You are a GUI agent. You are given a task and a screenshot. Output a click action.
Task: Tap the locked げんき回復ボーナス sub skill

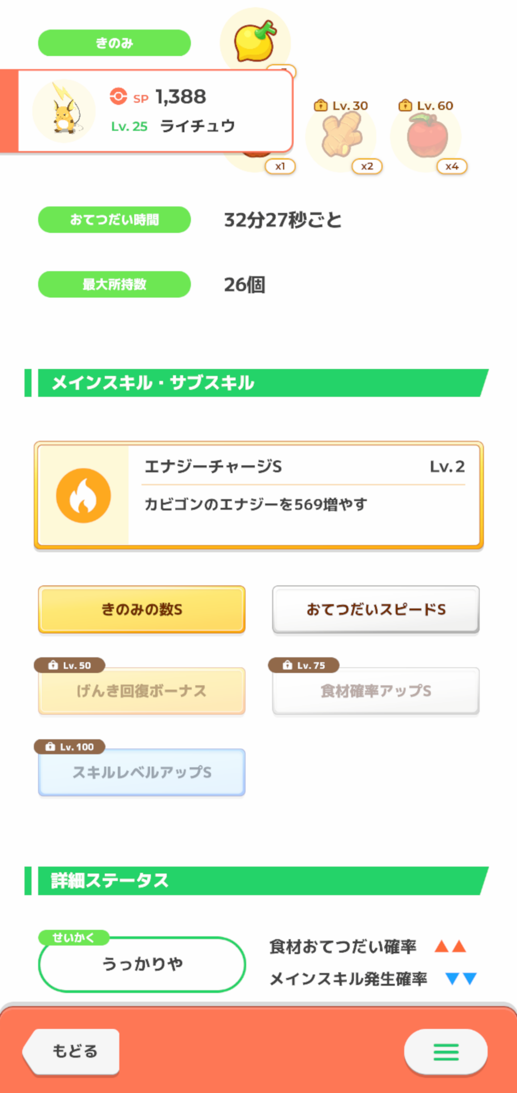(141, 691)
